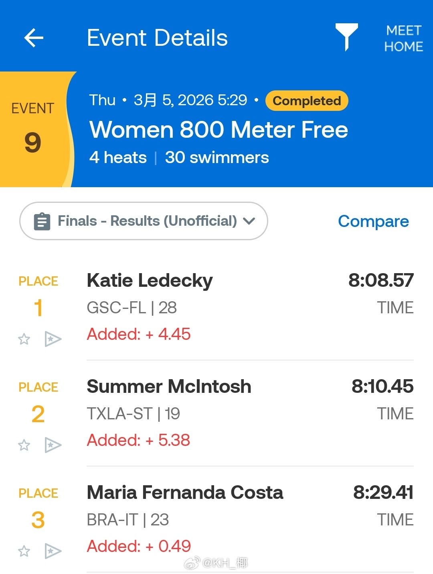Open Maria Fernanda Costa swimmer name
The image size is (433, 574).
pyautogui.click(x=185, y=492)
